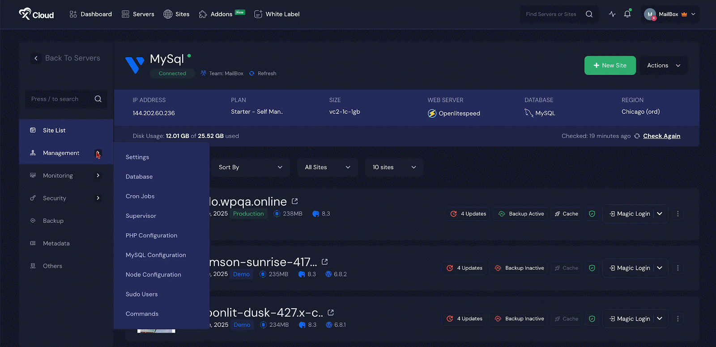Click Backup Active badge on first site
Image resolution: width=716 pixels, height=347 pixels.
pos(520,214)
